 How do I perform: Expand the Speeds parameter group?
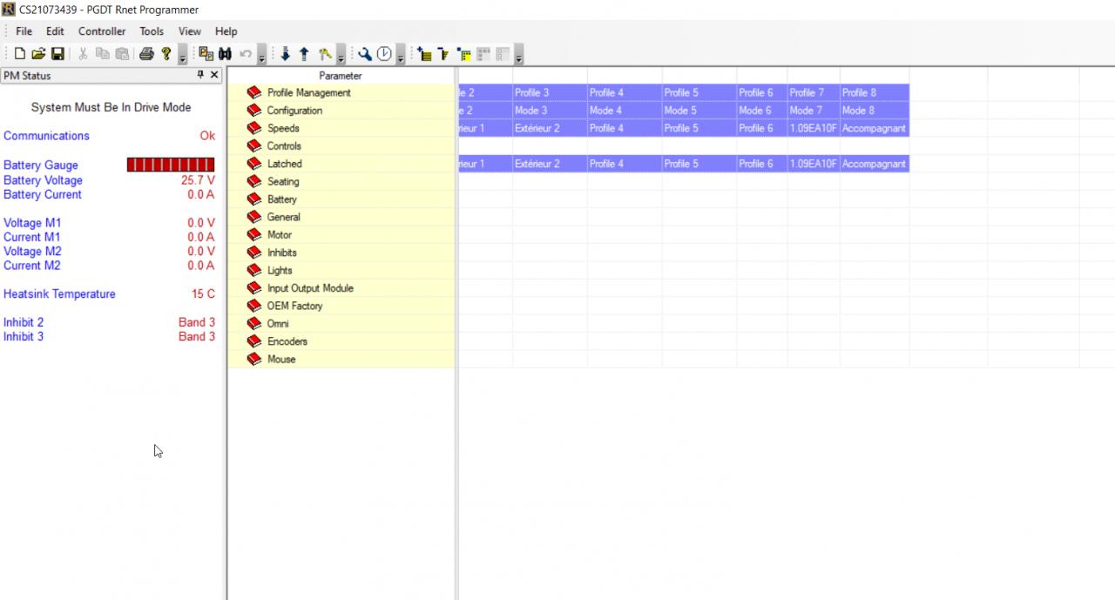[254, 128]
